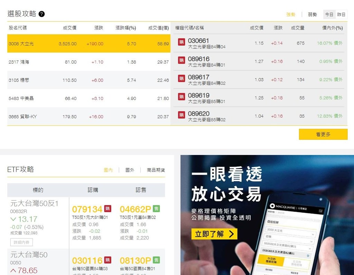The image size is (354, 275).
Task: Select the 3665 貿聯-KY stock row
Action: pos(89,117)
